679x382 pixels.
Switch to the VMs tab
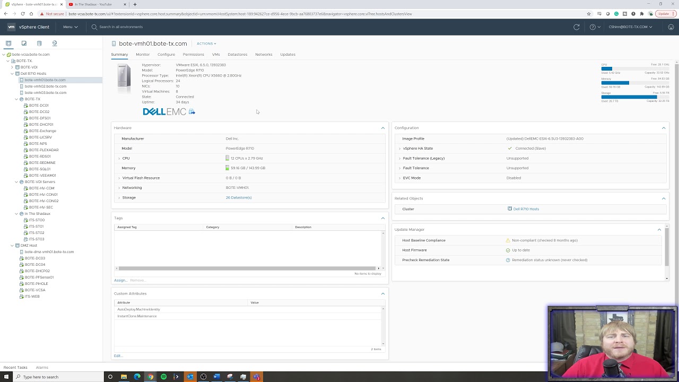(216, 55)
